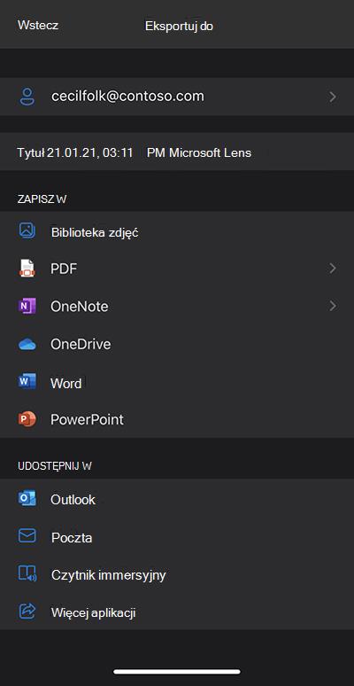This screenshot has height=686, width=354.
Task: Expand the PDF row chevron
Action: coord(333,269)
